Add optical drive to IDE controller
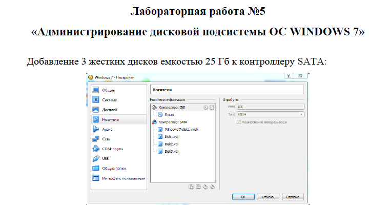388x207 pixels. (206, 107)
